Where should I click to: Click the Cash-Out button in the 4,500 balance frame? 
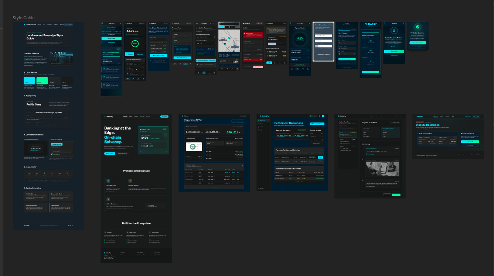[x=140, y=54]
